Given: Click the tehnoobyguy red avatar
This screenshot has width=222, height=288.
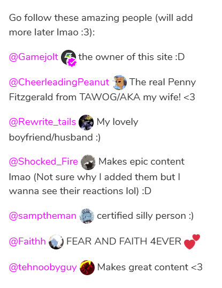Looking at the screenshot, I should 87,268.
